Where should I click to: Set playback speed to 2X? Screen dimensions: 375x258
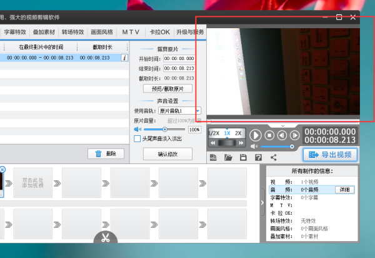pyautogui.click(x=237, y=133)
